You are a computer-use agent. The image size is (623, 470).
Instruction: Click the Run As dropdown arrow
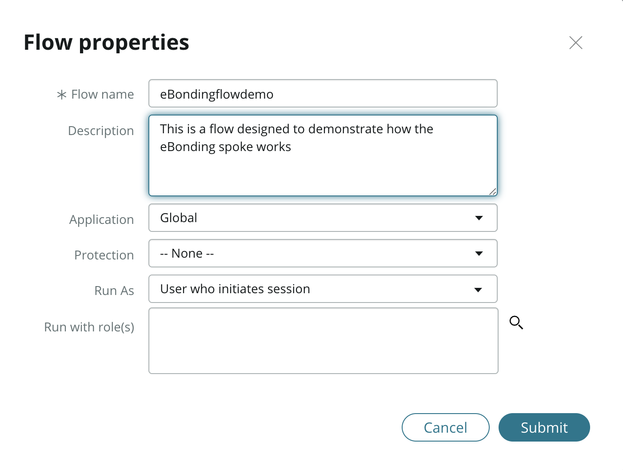478,290
